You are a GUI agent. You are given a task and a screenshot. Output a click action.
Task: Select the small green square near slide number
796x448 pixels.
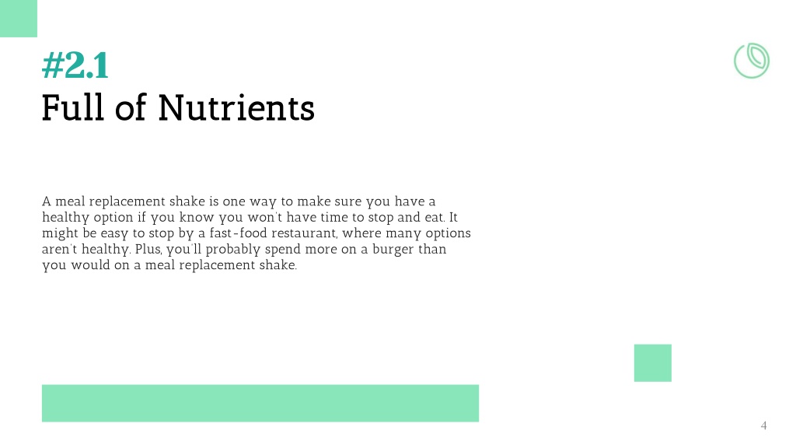pyautogui.click(x=653, y=362)
